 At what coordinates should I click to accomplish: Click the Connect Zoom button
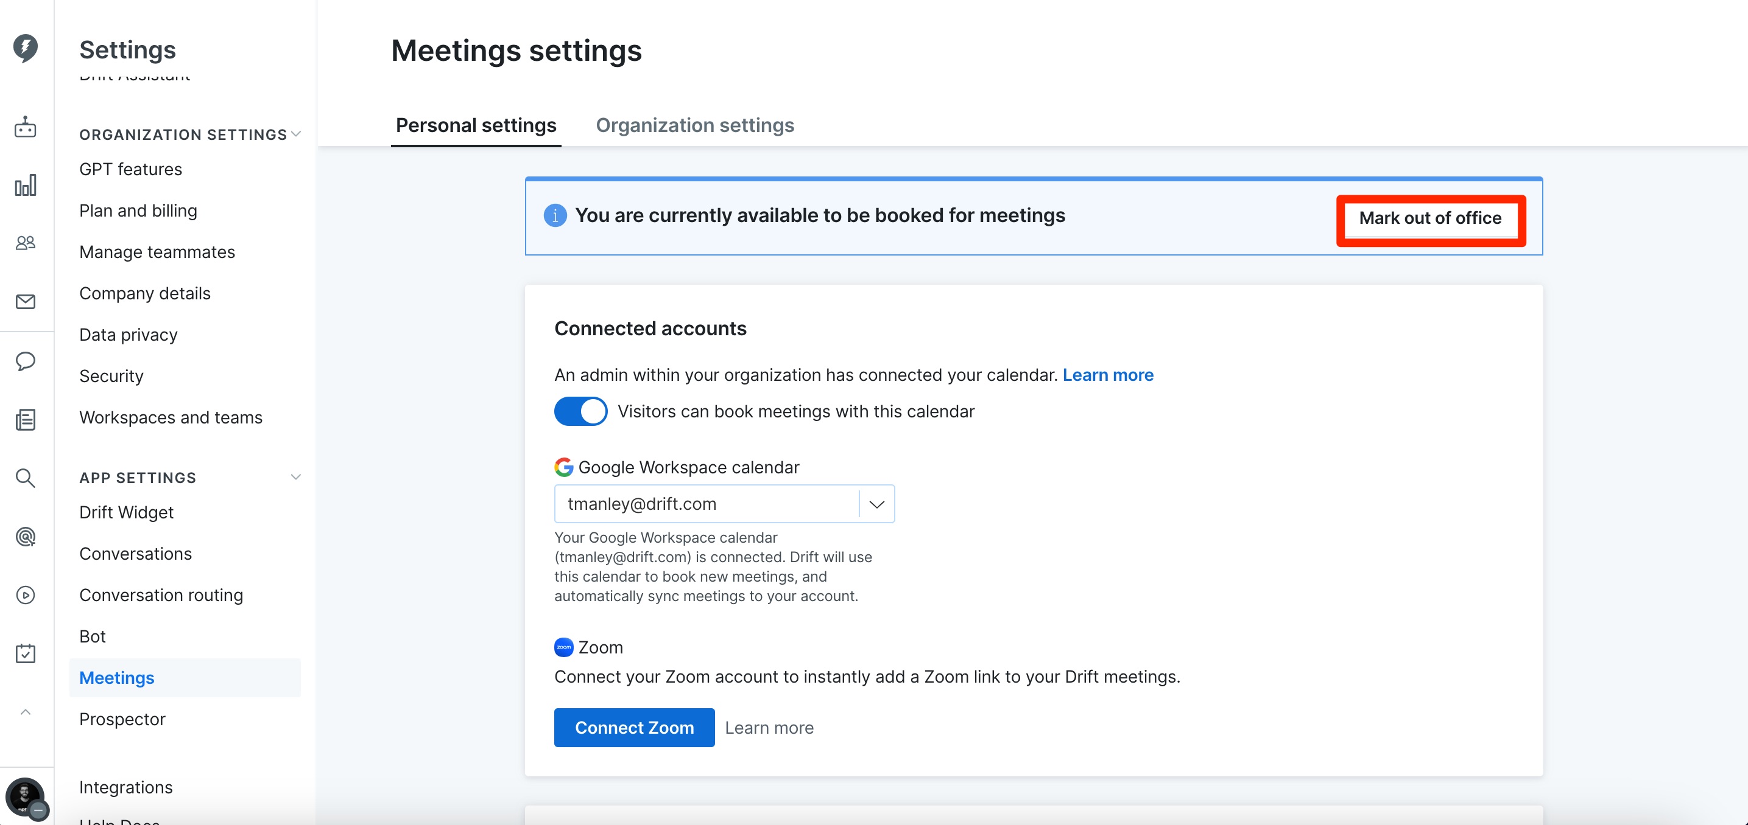[635, 728]
